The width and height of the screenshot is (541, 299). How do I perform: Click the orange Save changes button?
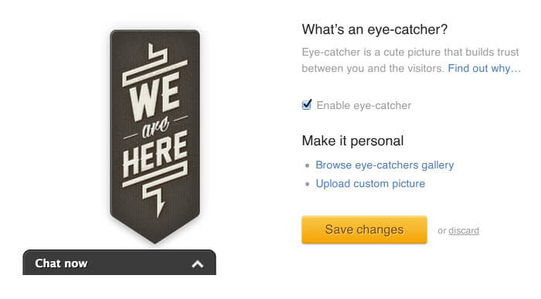(x=364, y=229)
